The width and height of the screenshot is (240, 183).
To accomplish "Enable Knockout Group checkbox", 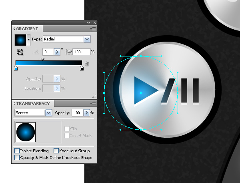I will 56,151.
